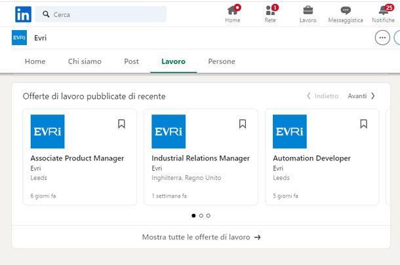Open Associate Product Manager job title
Viewport: 400px width, 265px height.
coord(77,158)
